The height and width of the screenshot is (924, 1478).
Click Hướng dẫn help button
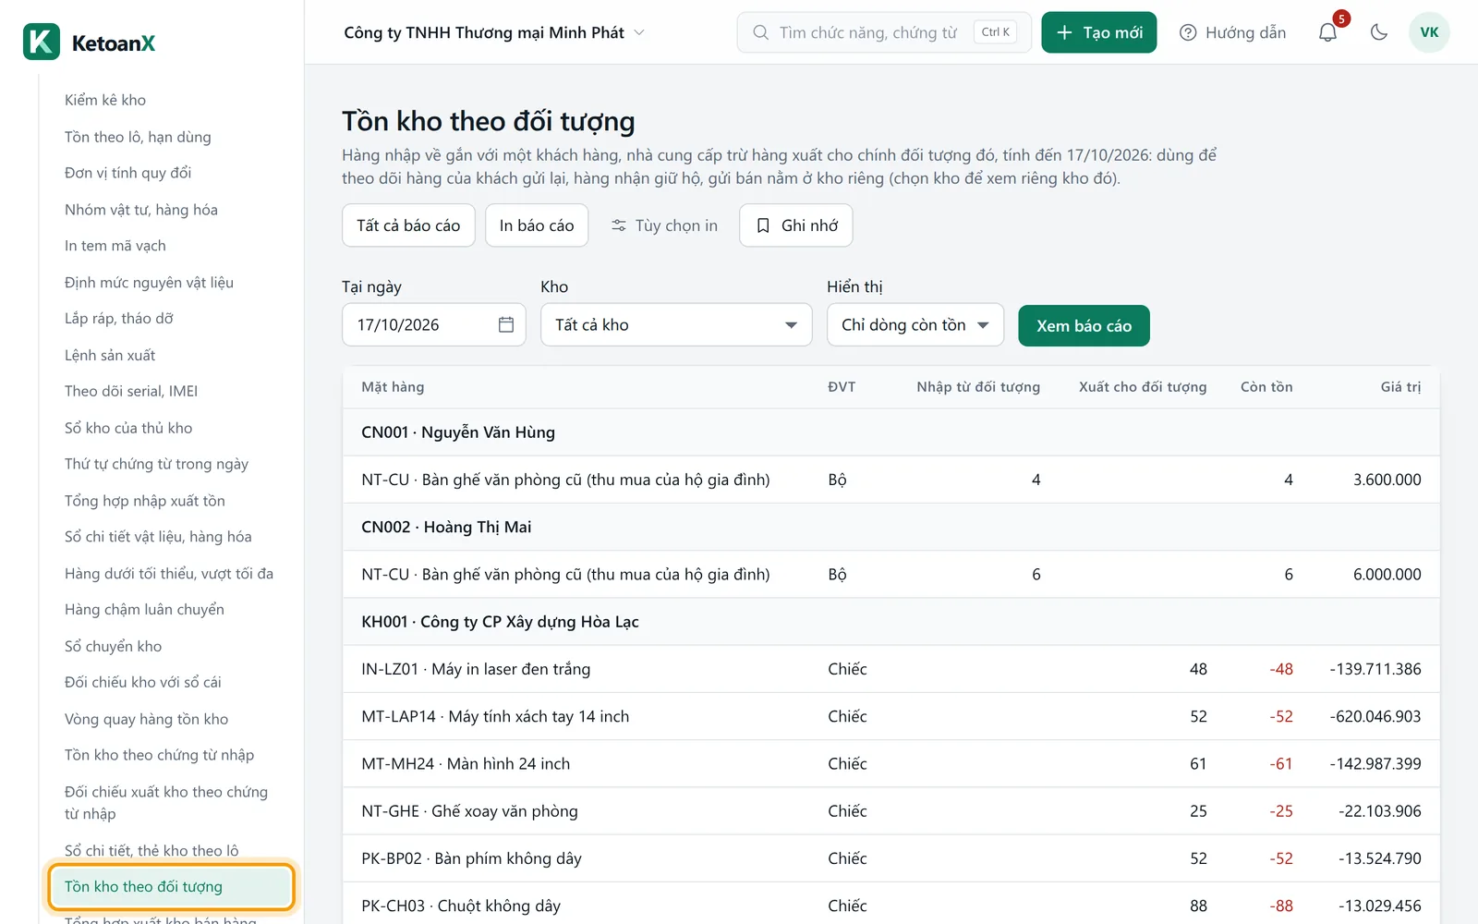click(x=1232, y=32)
